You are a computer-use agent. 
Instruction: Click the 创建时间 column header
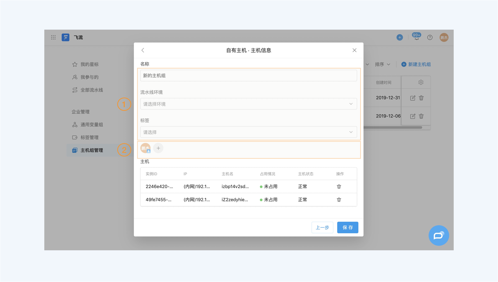(383, 82)
